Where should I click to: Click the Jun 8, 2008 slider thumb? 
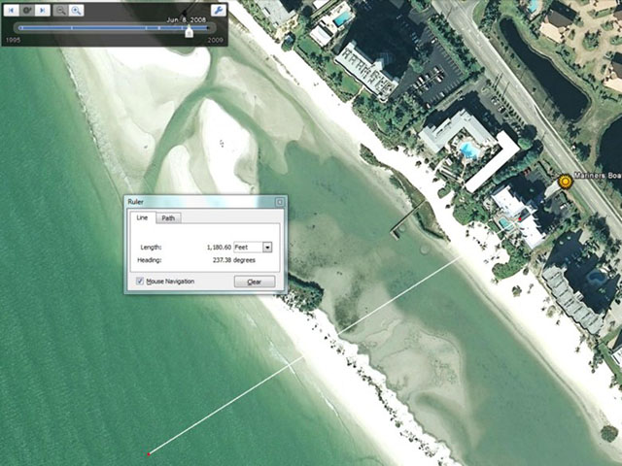[x=189, y=30]
